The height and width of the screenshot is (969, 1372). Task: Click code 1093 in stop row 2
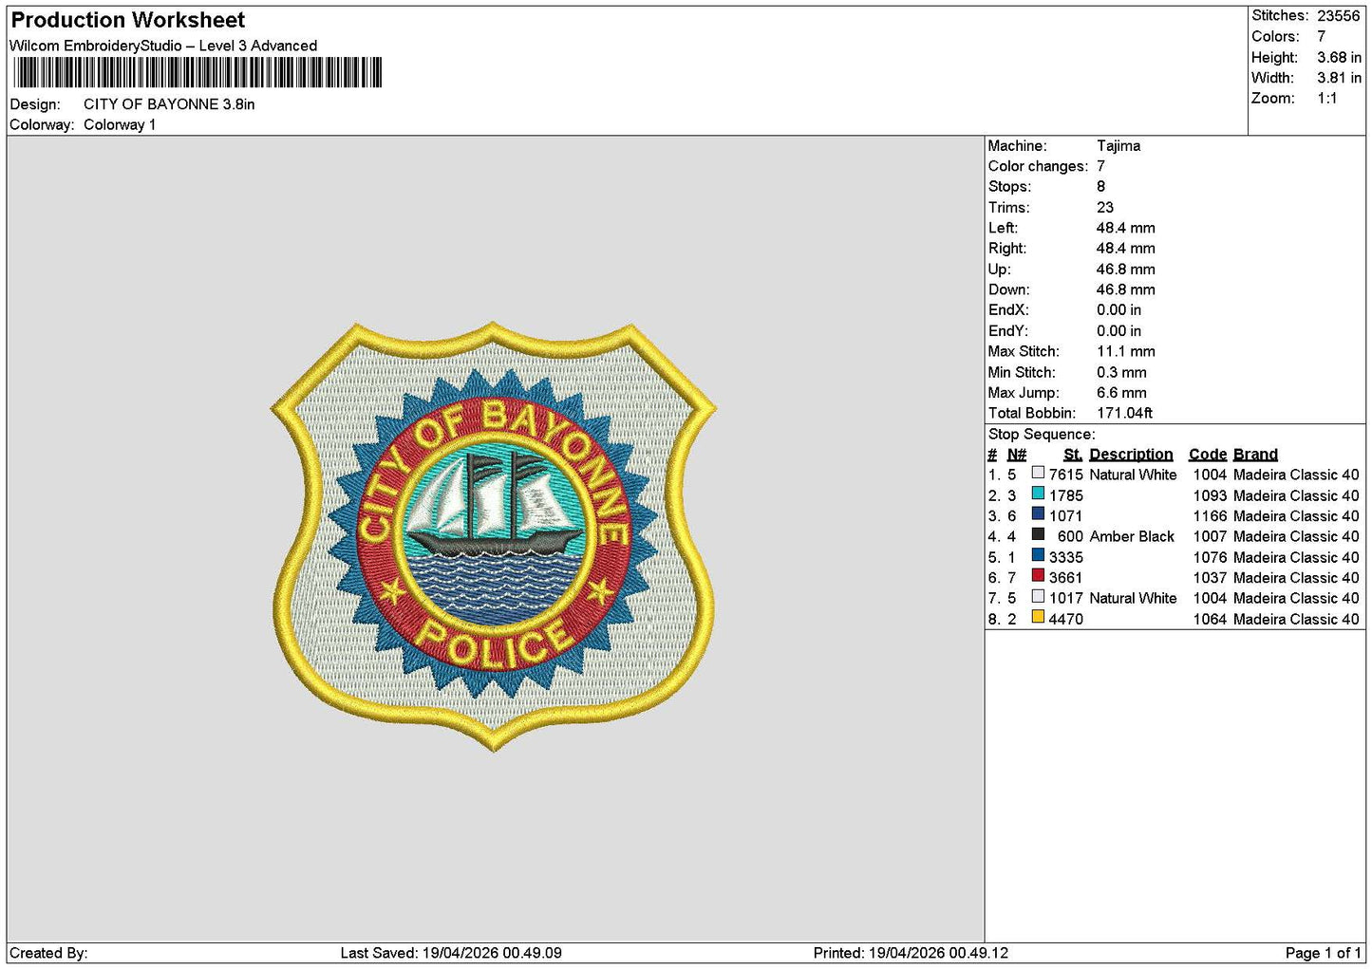coord(1210,495)
